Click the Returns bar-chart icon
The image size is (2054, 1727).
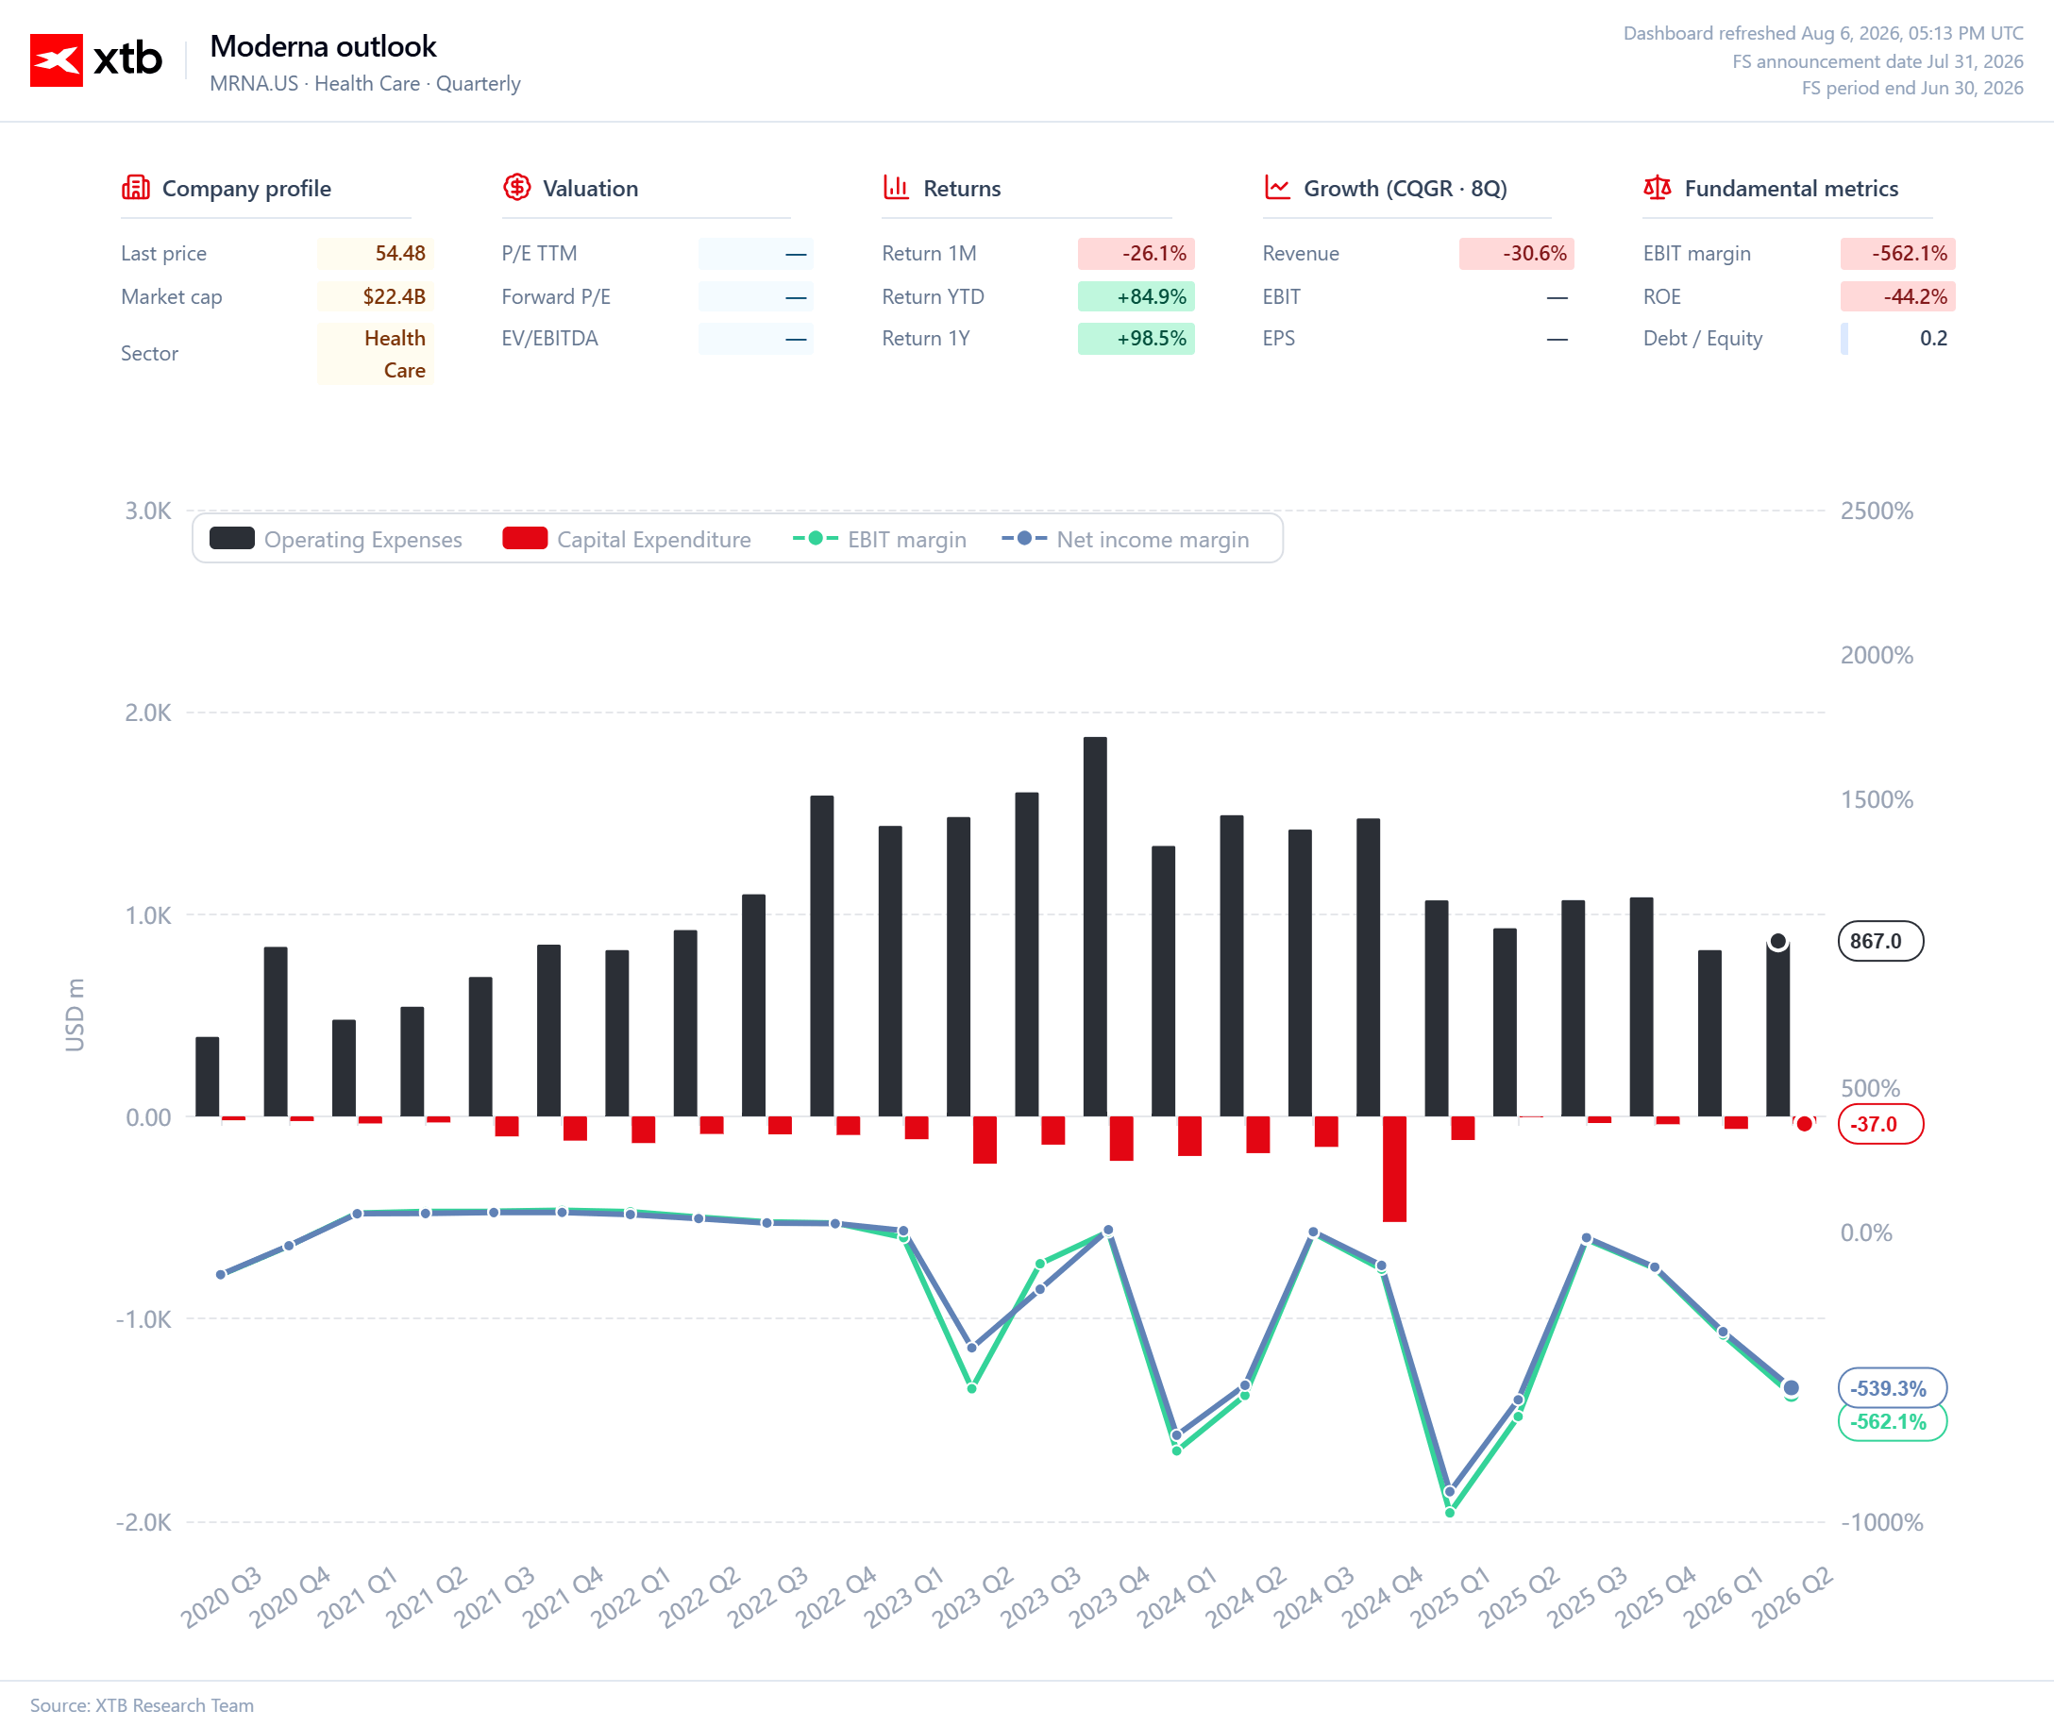pyautogui.click(x=896, y=187)
